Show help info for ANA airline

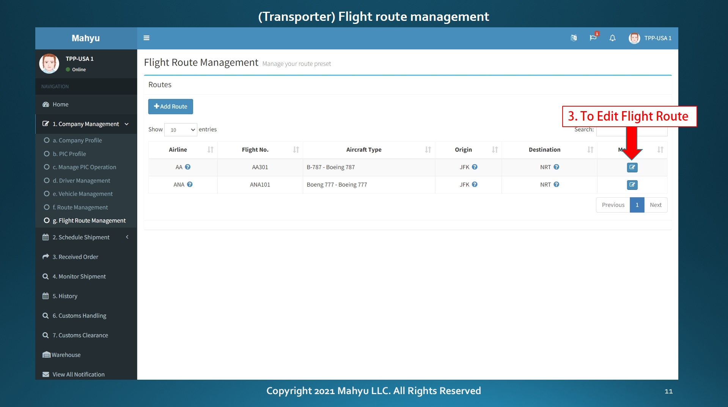pyautogui.click(x=190, y=184)
